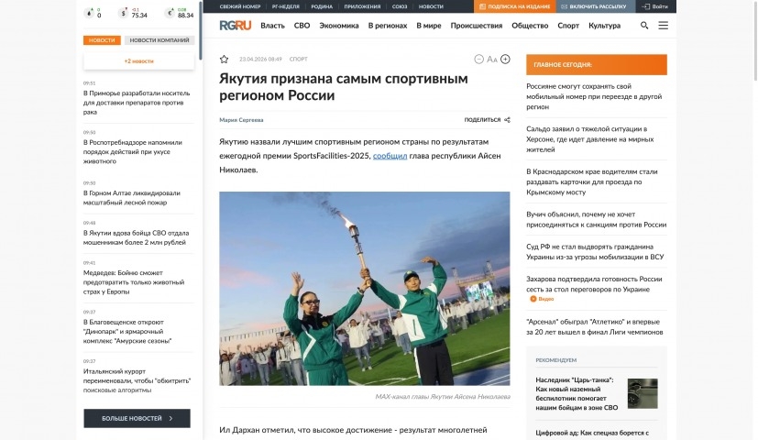
Task: Click the Царь-танк article thumbnail
Action: (643, 393)
